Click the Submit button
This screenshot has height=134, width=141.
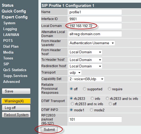49,129
